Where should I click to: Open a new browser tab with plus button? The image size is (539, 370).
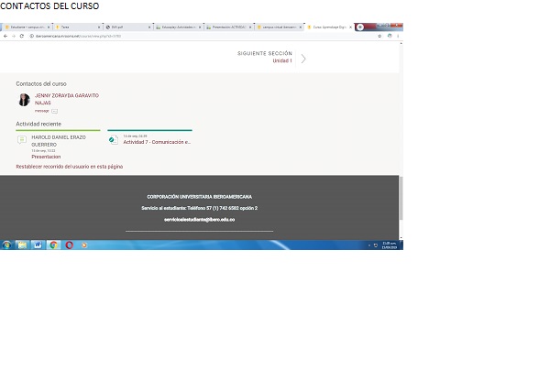point(360,27)
